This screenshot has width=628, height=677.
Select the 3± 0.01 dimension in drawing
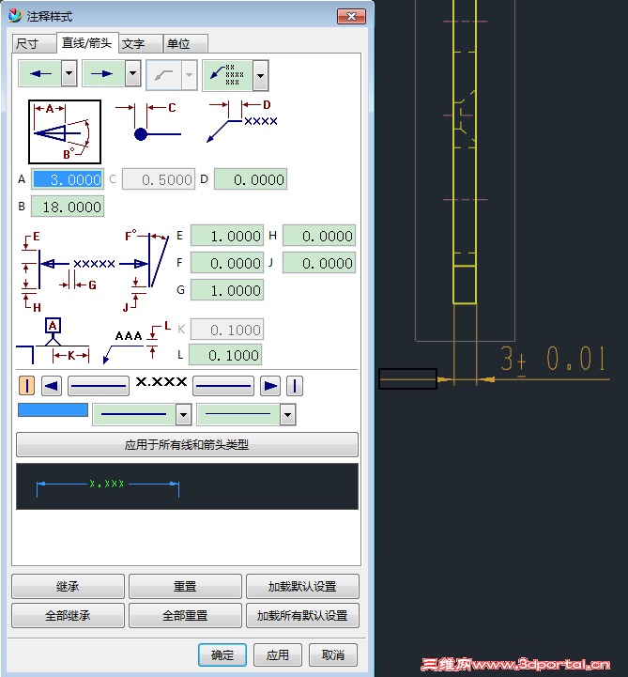[x=553, y=359]
